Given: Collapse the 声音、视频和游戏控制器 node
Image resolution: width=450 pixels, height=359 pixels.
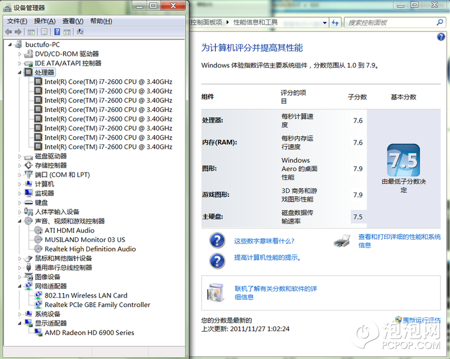Looking at the screenshot, I should (x=20, y=221).
